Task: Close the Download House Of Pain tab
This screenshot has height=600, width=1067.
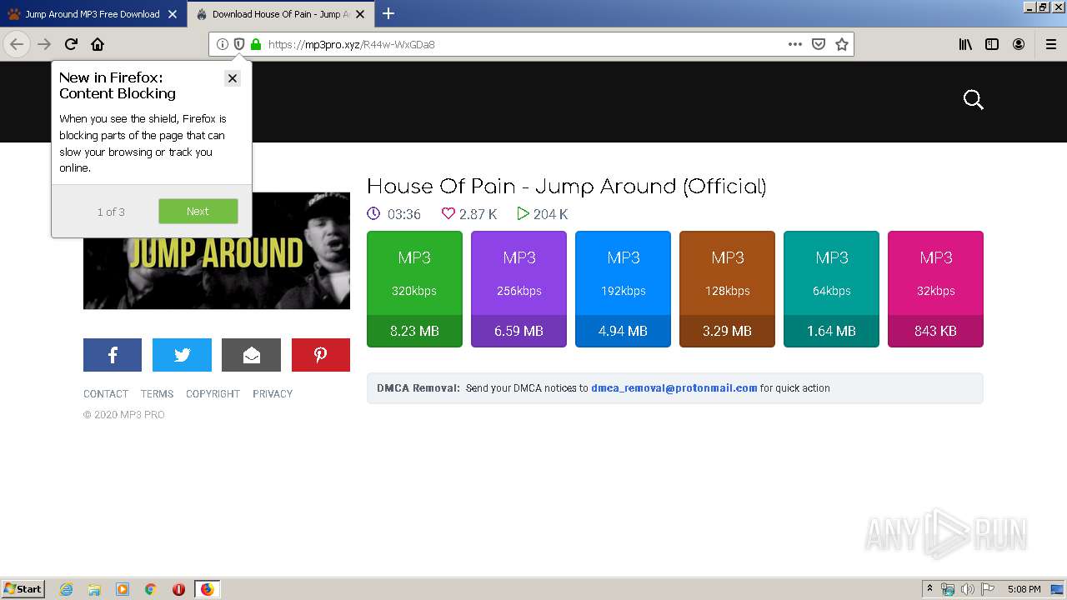Action: click(x=360, y=14)
